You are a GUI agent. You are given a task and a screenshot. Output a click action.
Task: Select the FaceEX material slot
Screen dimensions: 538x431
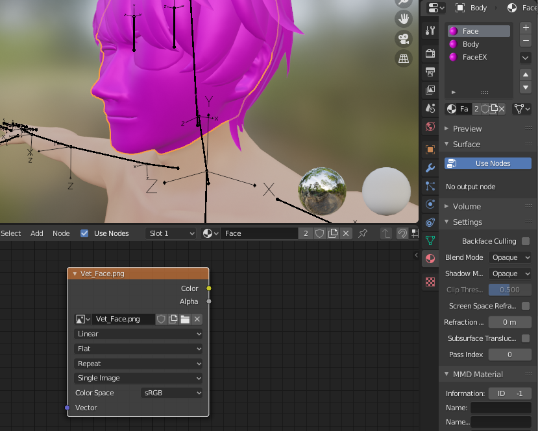tap(479, 57)
